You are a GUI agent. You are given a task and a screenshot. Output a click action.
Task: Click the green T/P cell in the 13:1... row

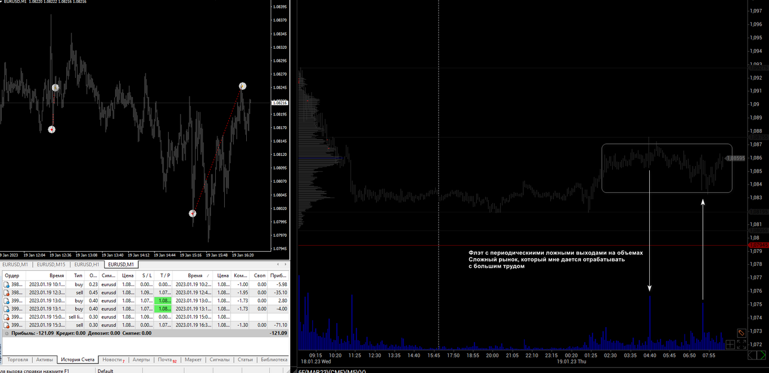coord(163,309)
